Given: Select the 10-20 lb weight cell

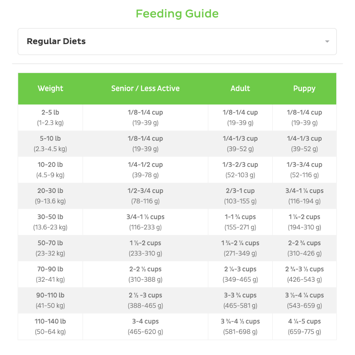Looking at the screenshot, I should pos(50,170).
